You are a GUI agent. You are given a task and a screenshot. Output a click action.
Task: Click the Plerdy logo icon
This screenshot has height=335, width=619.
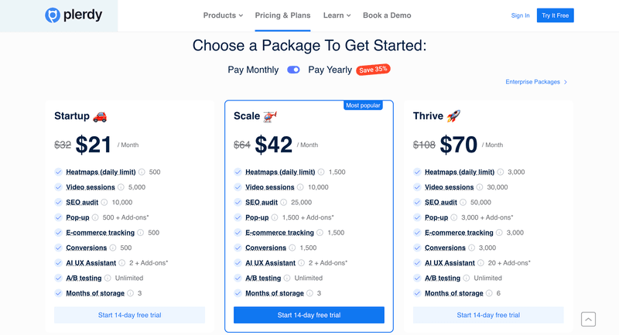[52, 15]
